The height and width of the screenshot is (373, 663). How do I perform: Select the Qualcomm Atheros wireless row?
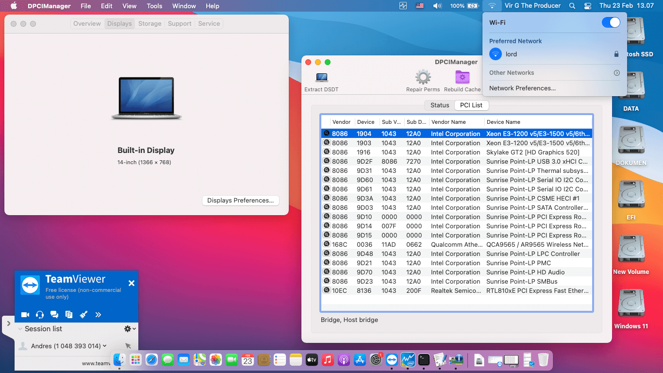(456, 244)
